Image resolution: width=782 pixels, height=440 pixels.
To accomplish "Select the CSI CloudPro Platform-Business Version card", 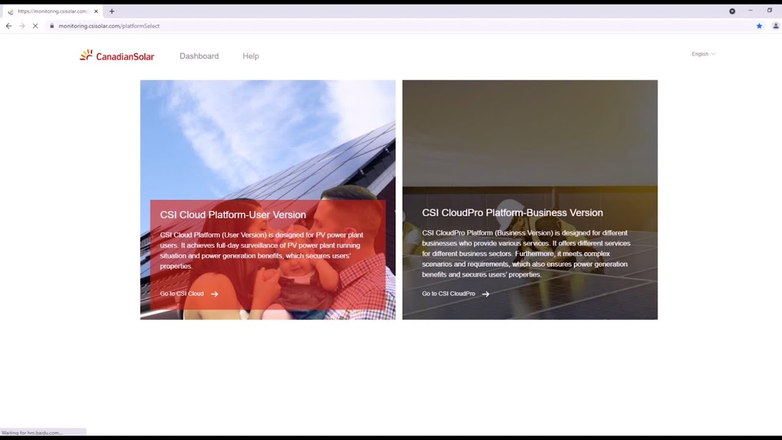I will click(530, 200).
